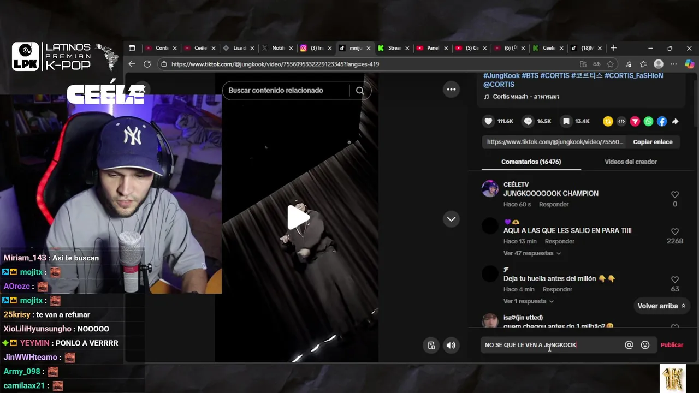Reply to the Hace 4 min comment

click(557, 289)
